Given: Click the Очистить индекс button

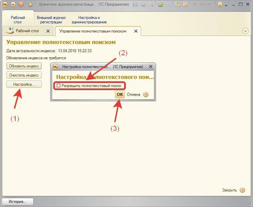Looking at the screenshot, I should [24, 75].
